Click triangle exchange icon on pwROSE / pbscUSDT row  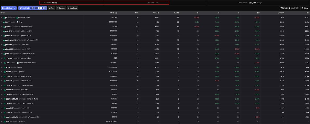(x=4, y=94)
